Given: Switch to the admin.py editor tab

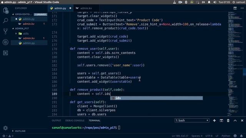Looking at the screenshot, I should coord(60,8).
